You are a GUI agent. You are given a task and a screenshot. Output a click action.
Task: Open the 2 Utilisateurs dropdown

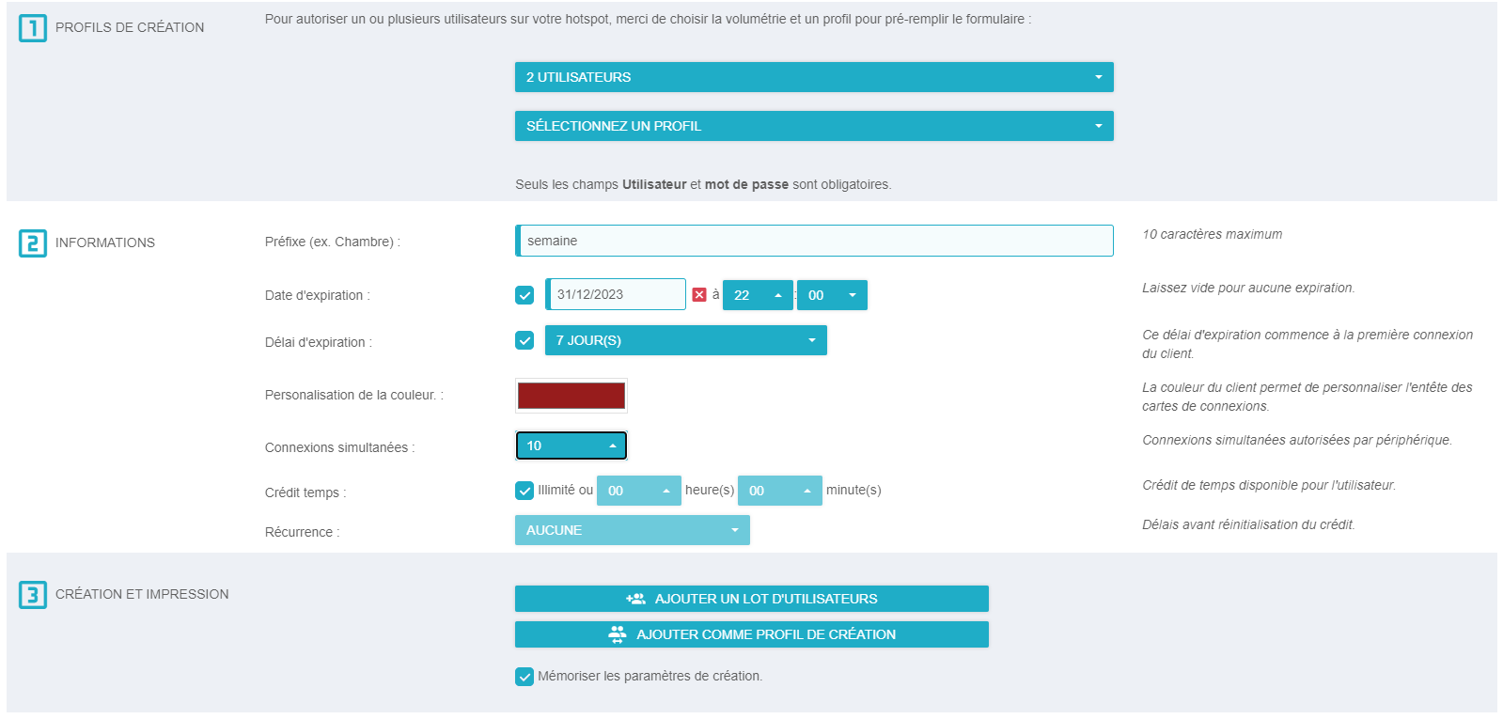814,77
